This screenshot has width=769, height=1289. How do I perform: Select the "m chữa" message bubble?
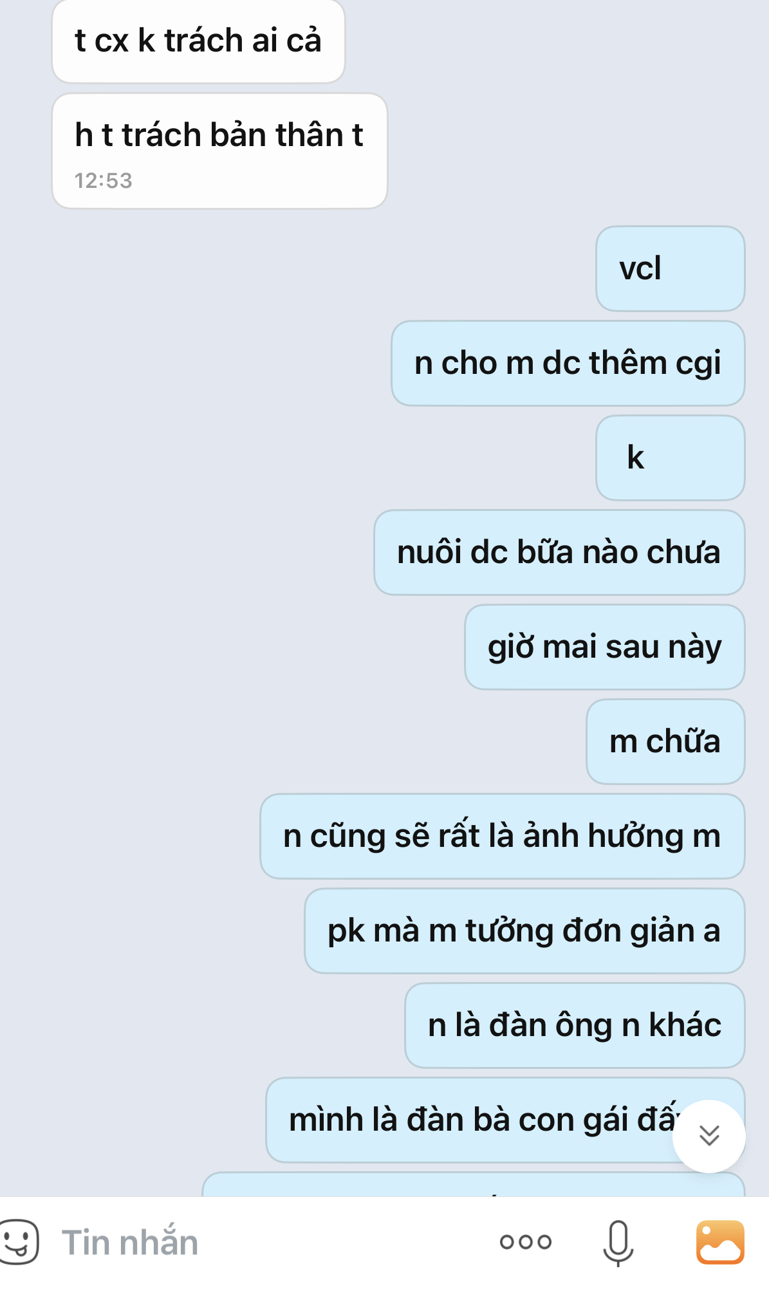pos(666,742)
